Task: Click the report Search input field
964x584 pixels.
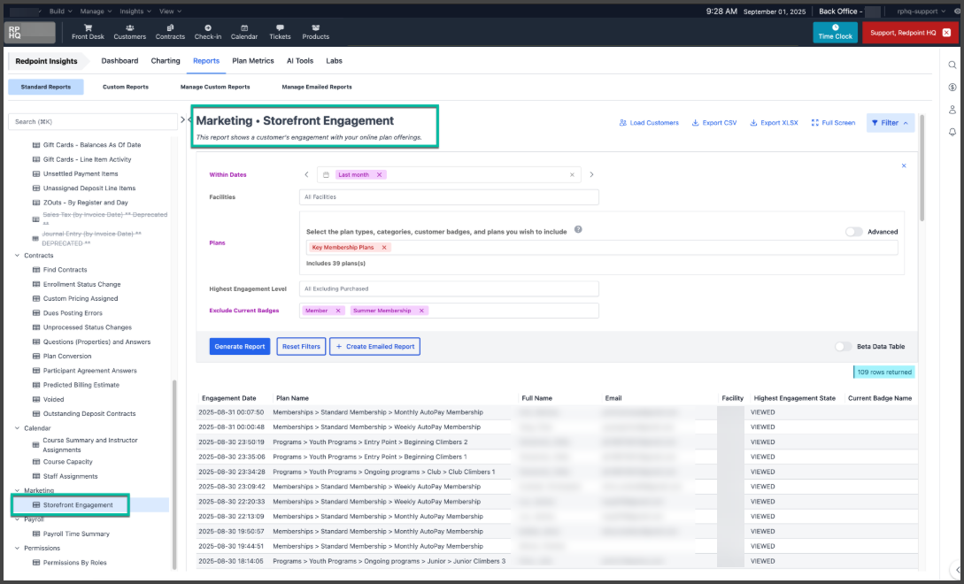Action: (91, 121)
